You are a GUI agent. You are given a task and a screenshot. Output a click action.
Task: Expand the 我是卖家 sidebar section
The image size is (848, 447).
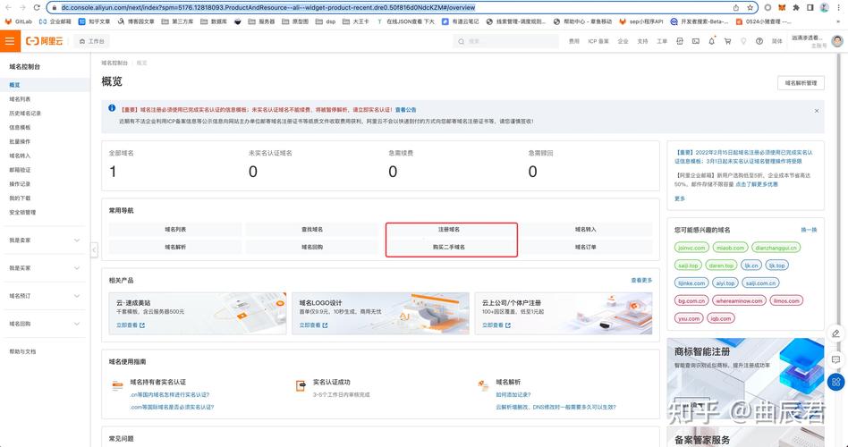[x=77, y=240]
